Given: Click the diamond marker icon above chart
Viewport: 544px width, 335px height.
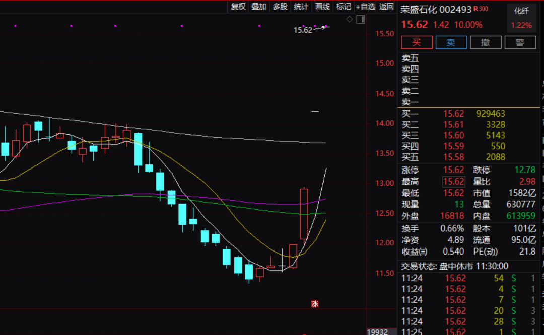Looking at the screenshot, I should (350, 20).
